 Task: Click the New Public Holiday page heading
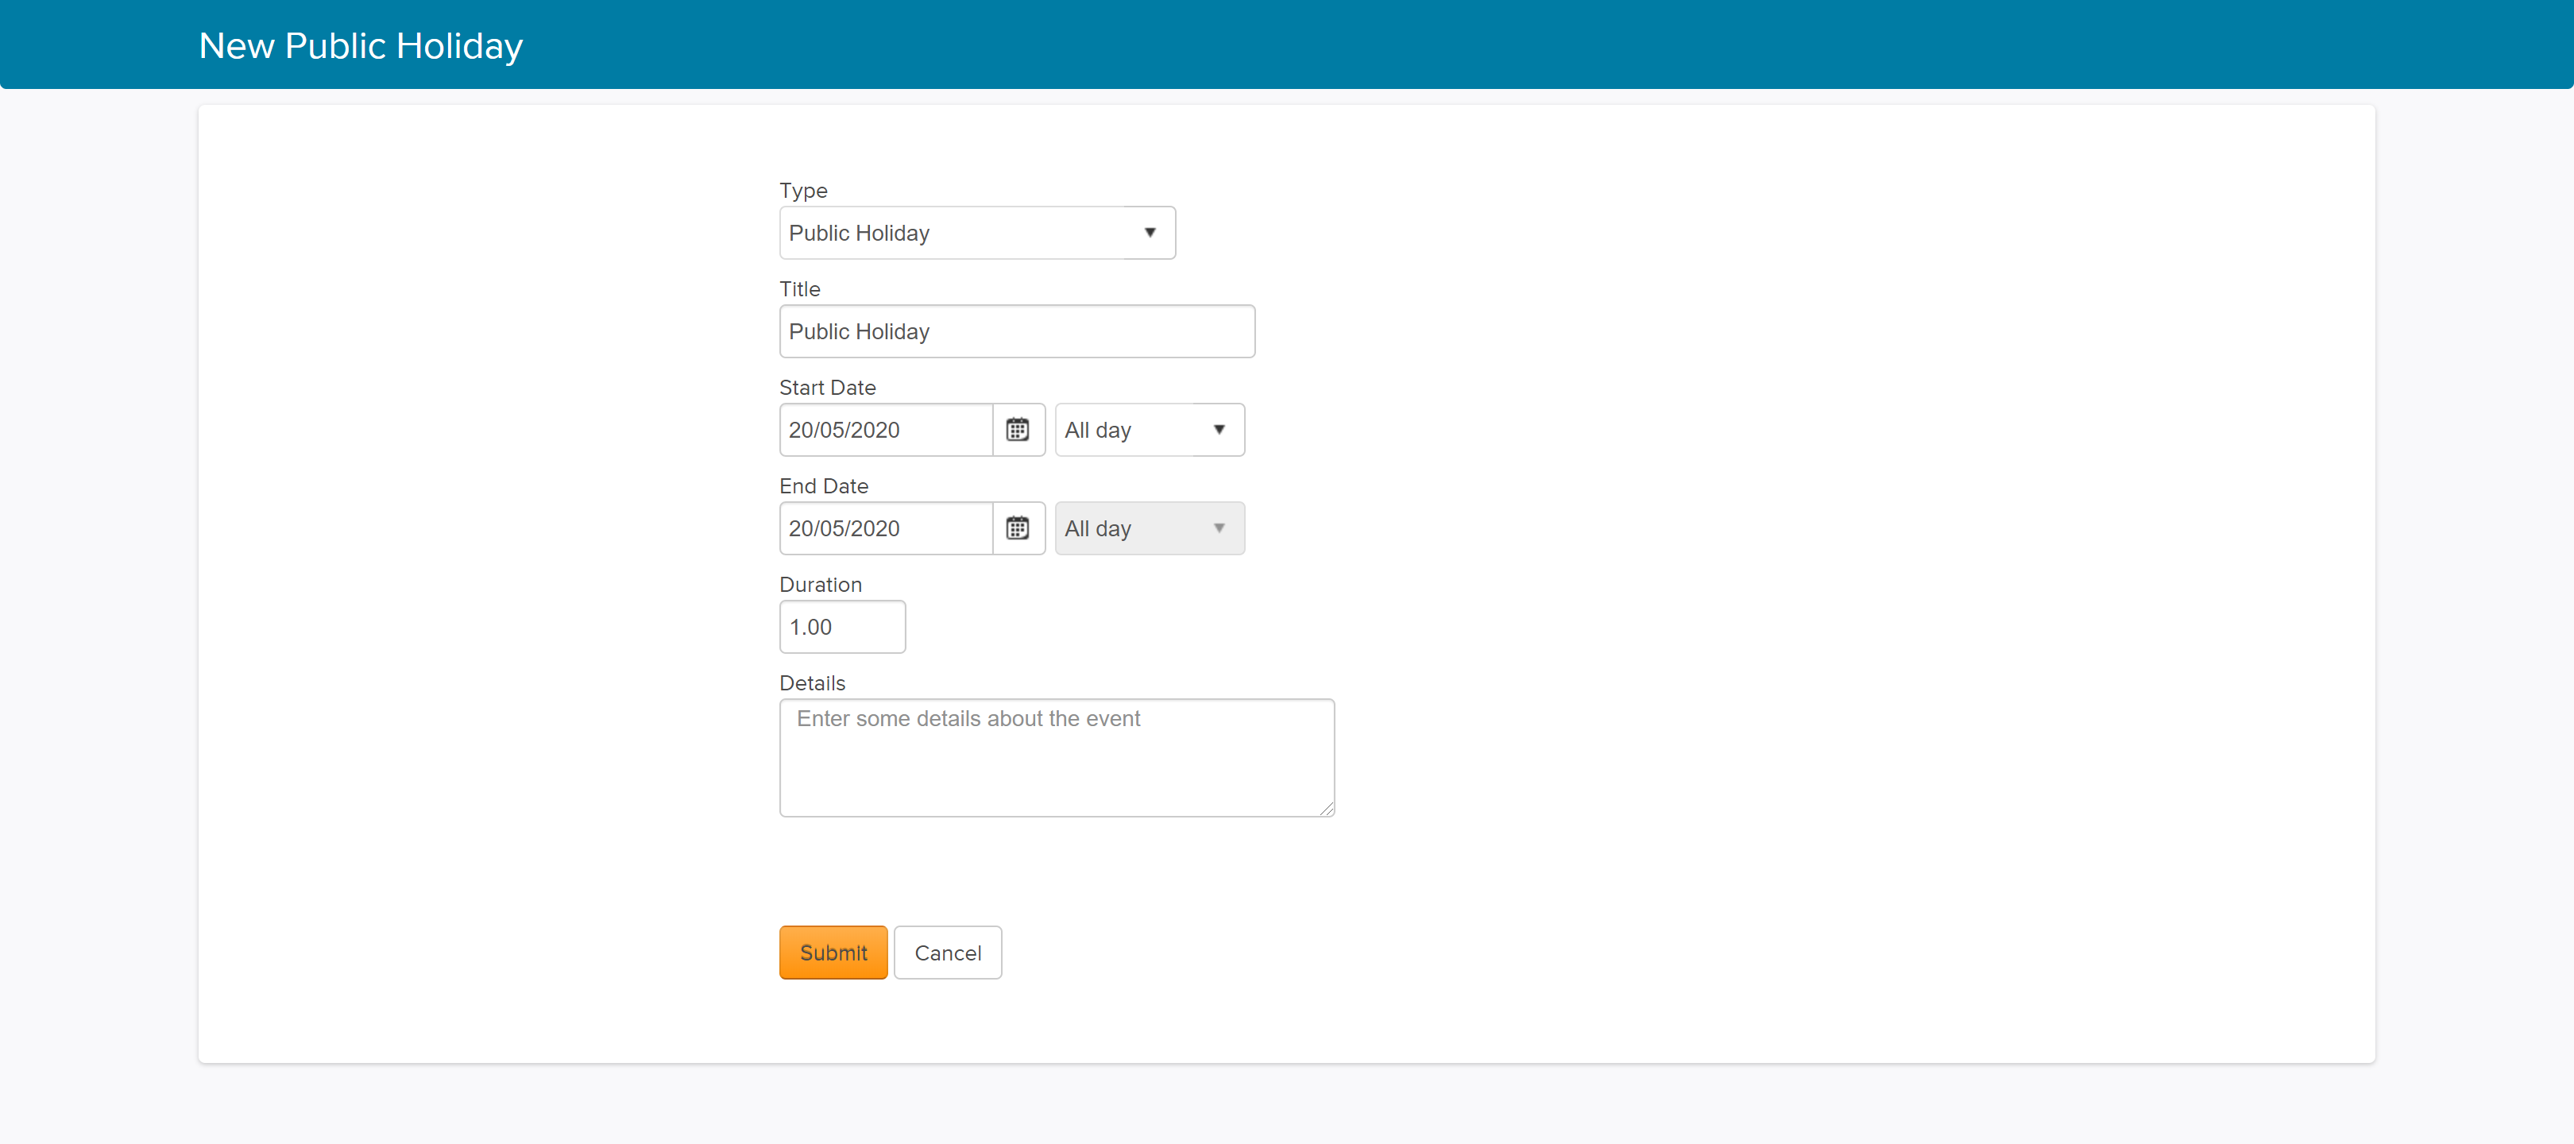click(361, 46)
